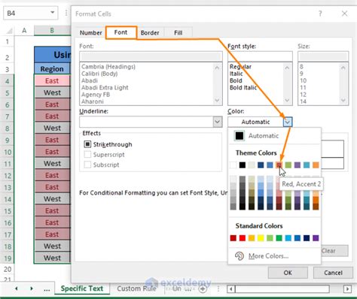Choose the orange theme color swatch
357x299 pixels.
(316, 165)
